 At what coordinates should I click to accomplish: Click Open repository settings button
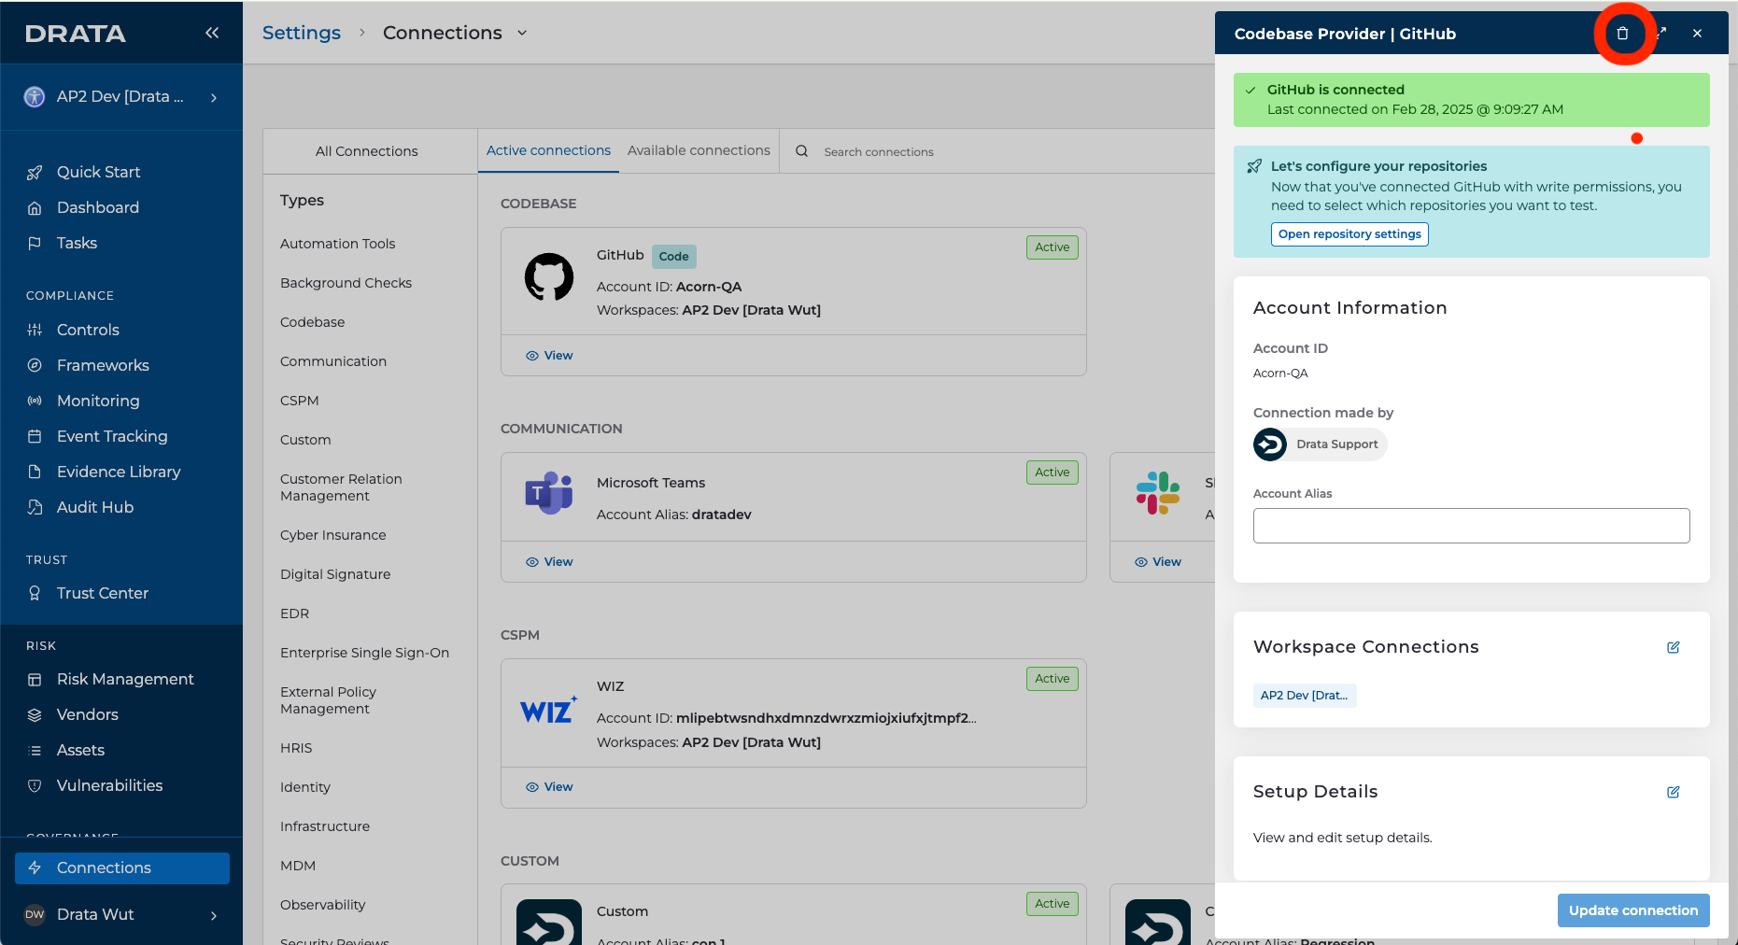click(1349, 234)
